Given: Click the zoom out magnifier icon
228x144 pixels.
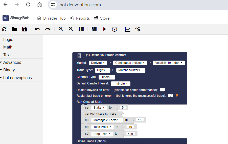Looking at the screenshot, I should tap(71, 29).
